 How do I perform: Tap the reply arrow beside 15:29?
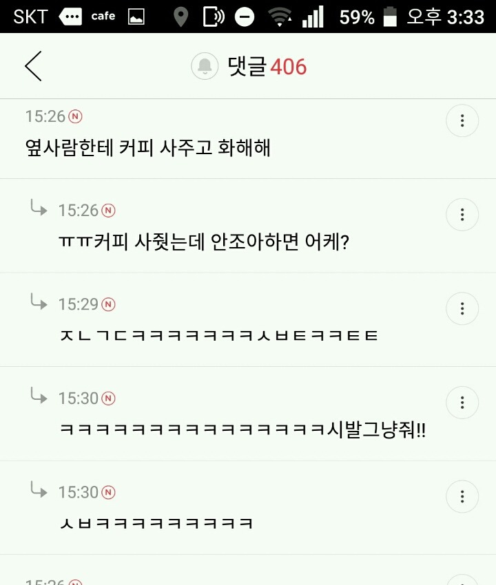(x=39, y=301)
